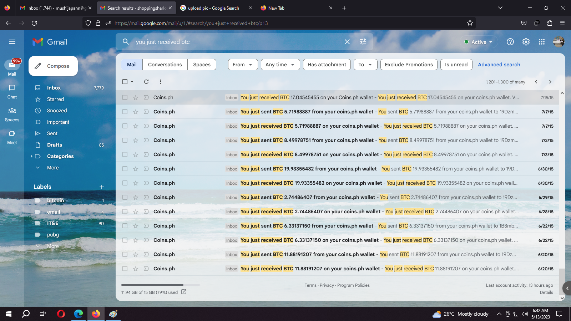Expand the Categories section
The image size is (571, 321).
(x=31, y=156)
